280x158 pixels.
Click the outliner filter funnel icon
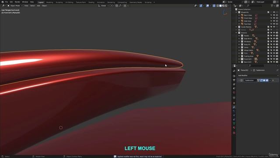tap(272, 6)
